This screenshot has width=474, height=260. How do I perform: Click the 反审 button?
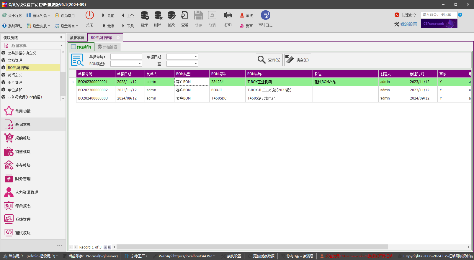(x=246, y=26)
